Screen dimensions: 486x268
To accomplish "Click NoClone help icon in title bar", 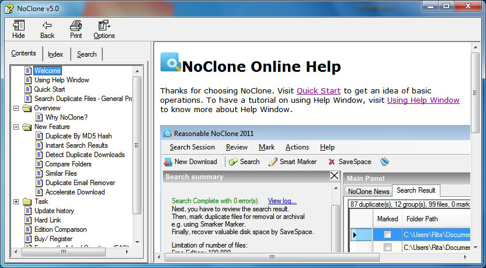I will [9, 8].
